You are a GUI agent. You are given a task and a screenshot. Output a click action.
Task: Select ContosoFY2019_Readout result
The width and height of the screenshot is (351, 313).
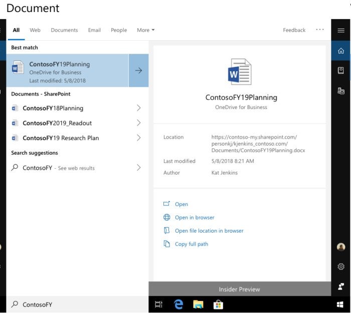pos(77,123)
